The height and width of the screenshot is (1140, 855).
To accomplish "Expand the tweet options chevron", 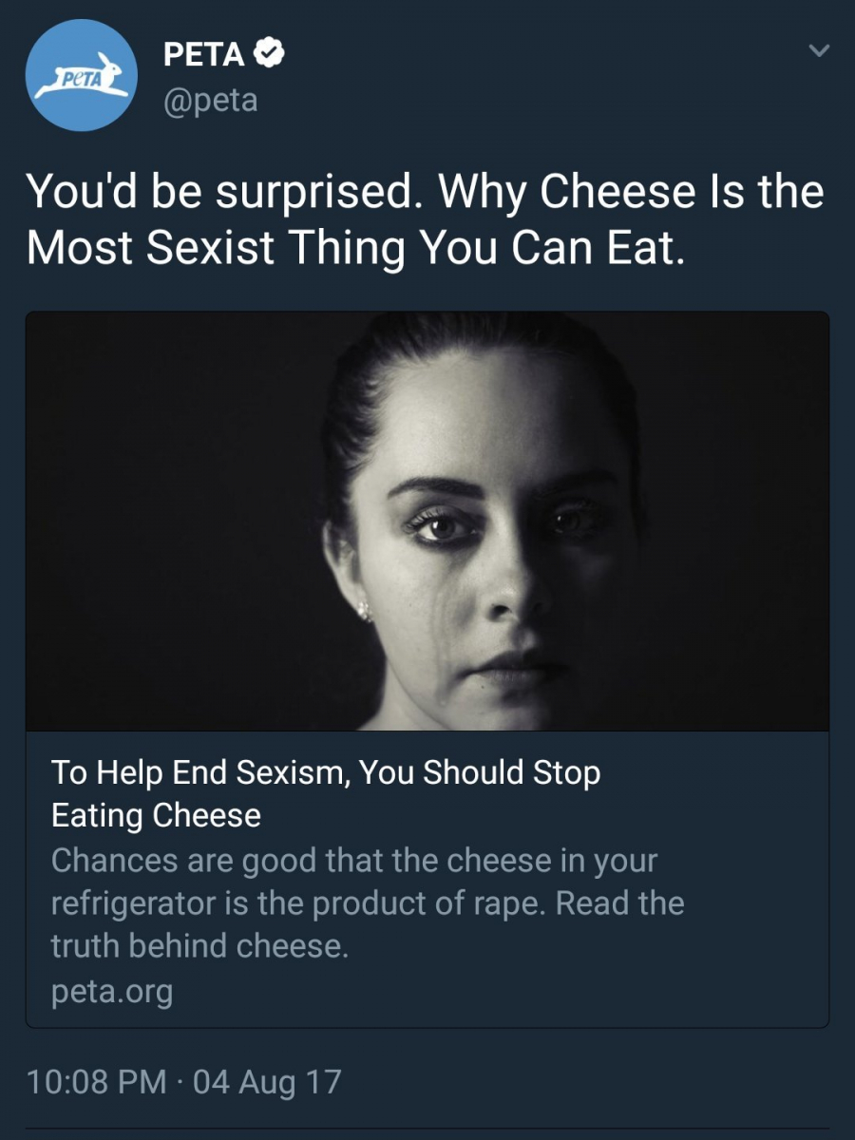I will coord(820,49).
